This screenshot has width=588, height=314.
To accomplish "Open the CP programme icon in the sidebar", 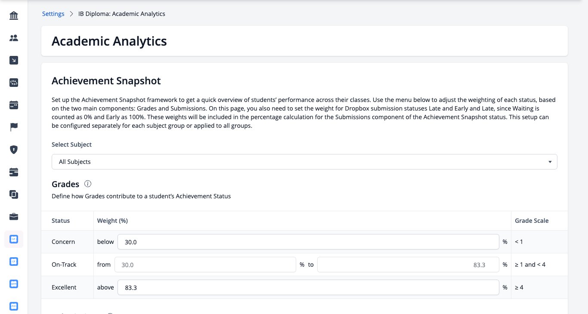I will [14, 262].
